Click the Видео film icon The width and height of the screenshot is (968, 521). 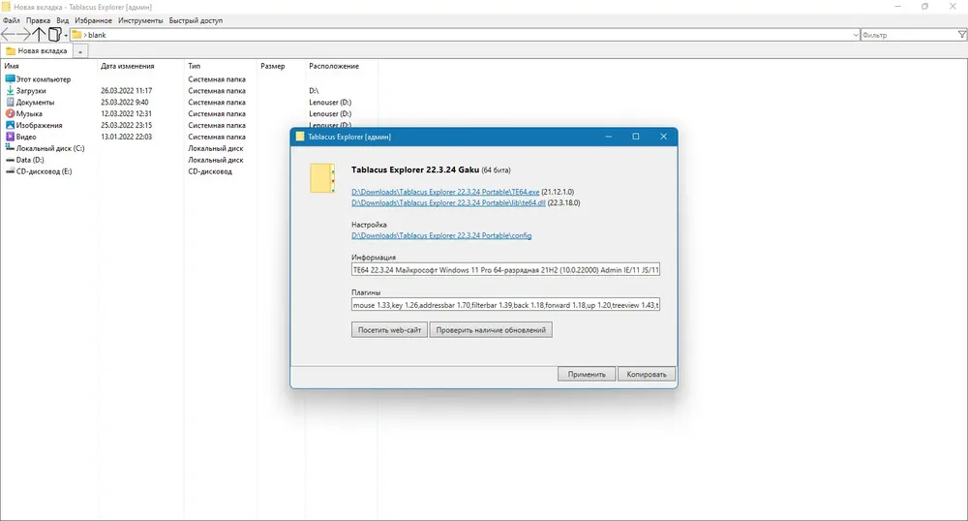pyautogui.click(x=10, y=137)
